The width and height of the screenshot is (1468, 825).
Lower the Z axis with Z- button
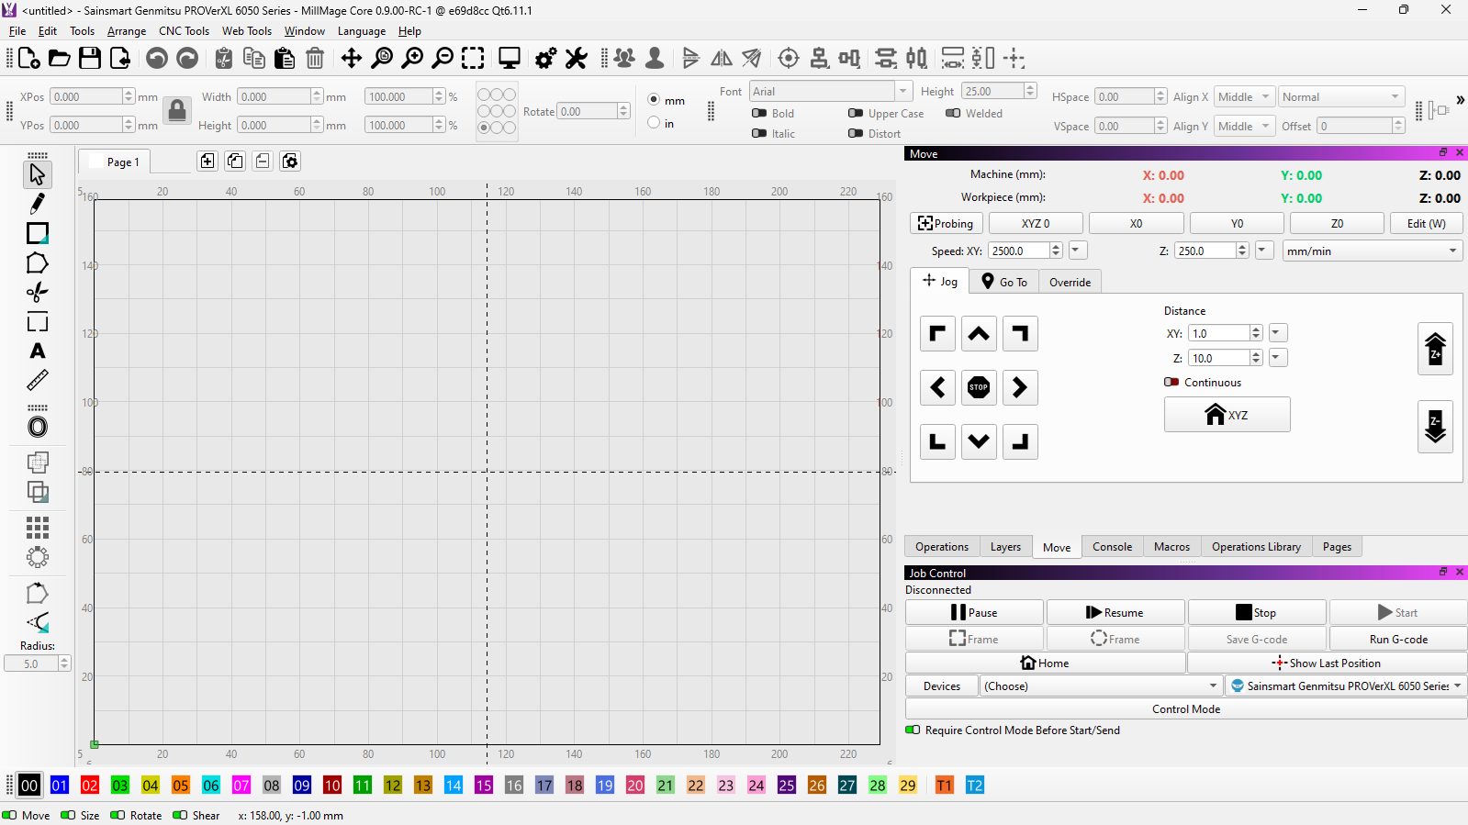(x=1435, y=427)
